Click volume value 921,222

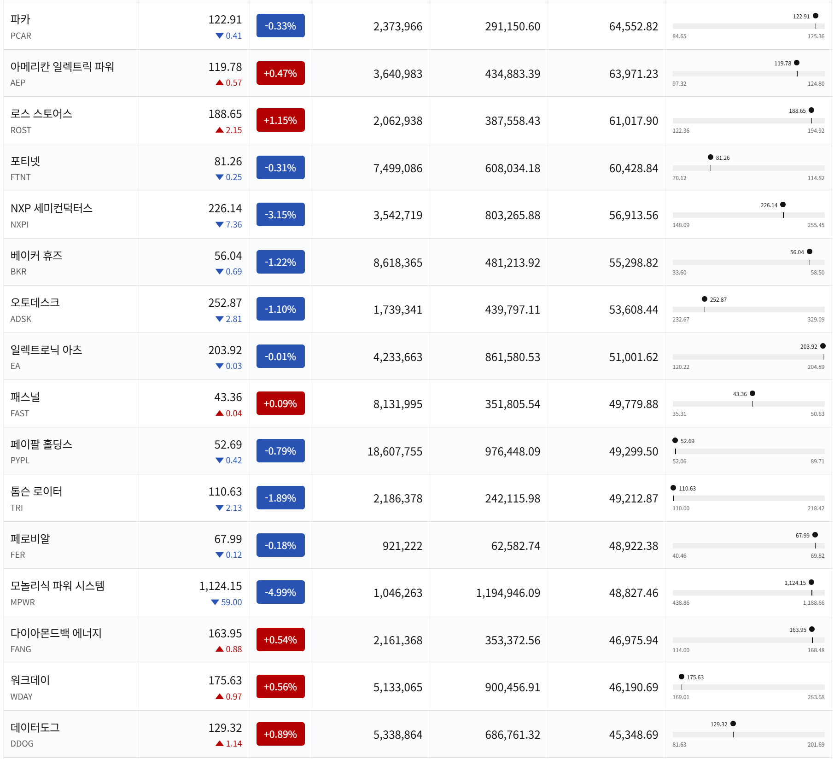point(402,546)
